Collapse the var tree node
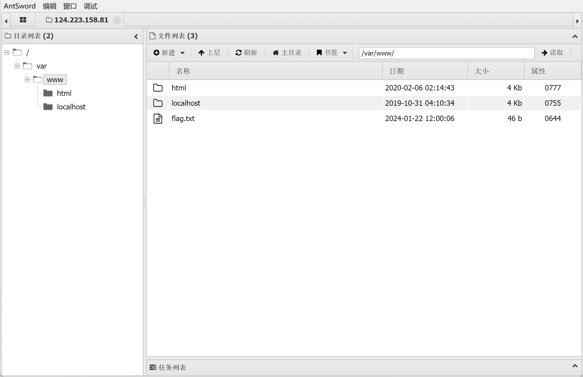This screenshot has height=377, width=583. pos(17,66)
